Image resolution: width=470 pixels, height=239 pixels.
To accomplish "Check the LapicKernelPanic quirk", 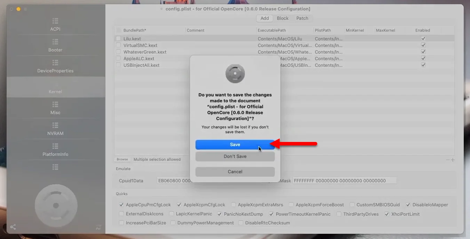I will pos(172,214).
